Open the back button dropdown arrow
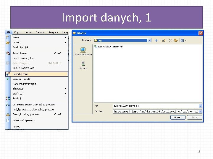Image resolution: width=213 pixels, height=159 pixels. [x=159, y=40]
